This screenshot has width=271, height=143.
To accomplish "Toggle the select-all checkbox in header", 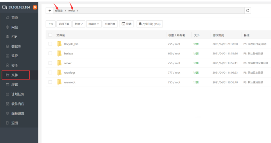I will tap(50, 35).
